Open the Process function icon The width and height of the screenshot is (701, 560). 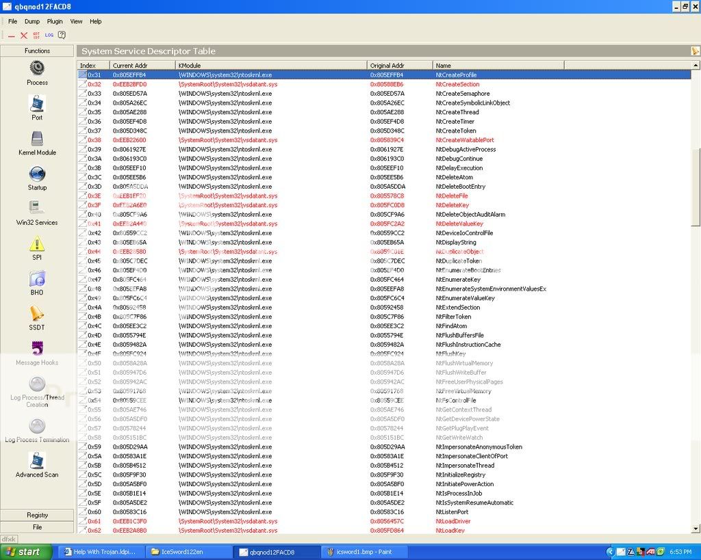tap(37, 68)
